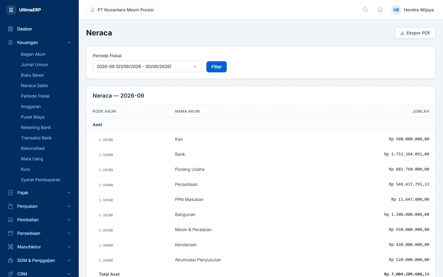Click the Persediaan amount Rp 549.437.795,33
Screen dimensions: 443x277
[x=409, y=184]
